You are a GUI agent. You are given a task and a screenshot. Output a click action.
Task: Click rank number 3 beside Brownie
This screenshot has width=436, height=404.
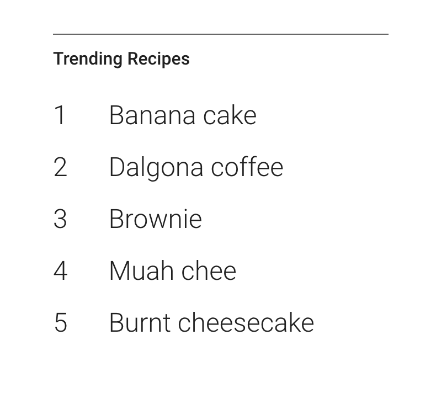60,219
